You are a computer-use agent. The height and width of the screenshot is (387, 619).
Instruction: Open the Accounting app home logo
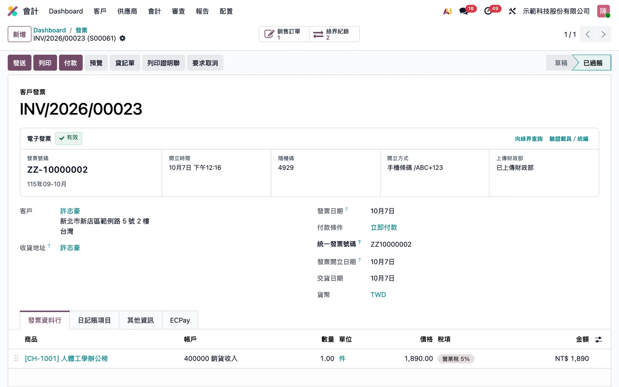pos(13,11)
